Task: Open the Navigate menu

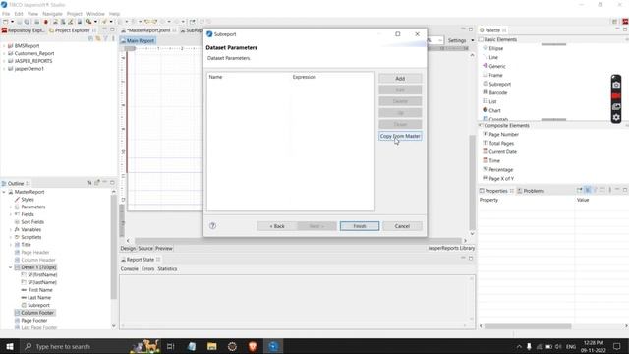Action: click(52, 14)
